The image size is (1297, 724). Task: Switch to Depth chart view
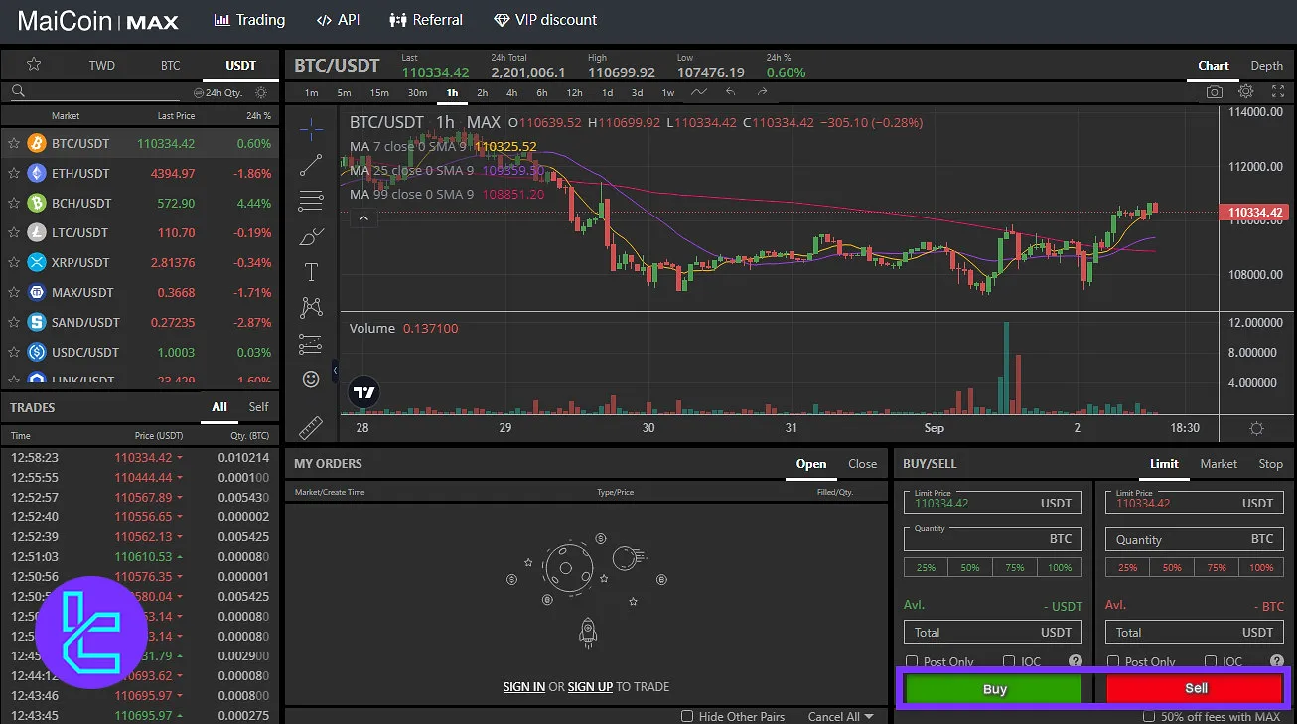click(1266, 66)
